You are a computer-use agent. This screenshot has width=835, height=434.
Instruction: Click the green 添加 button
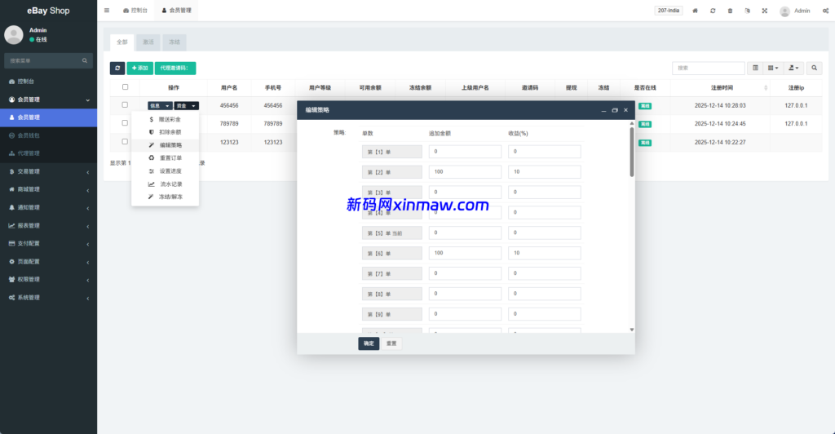[140, 69]
